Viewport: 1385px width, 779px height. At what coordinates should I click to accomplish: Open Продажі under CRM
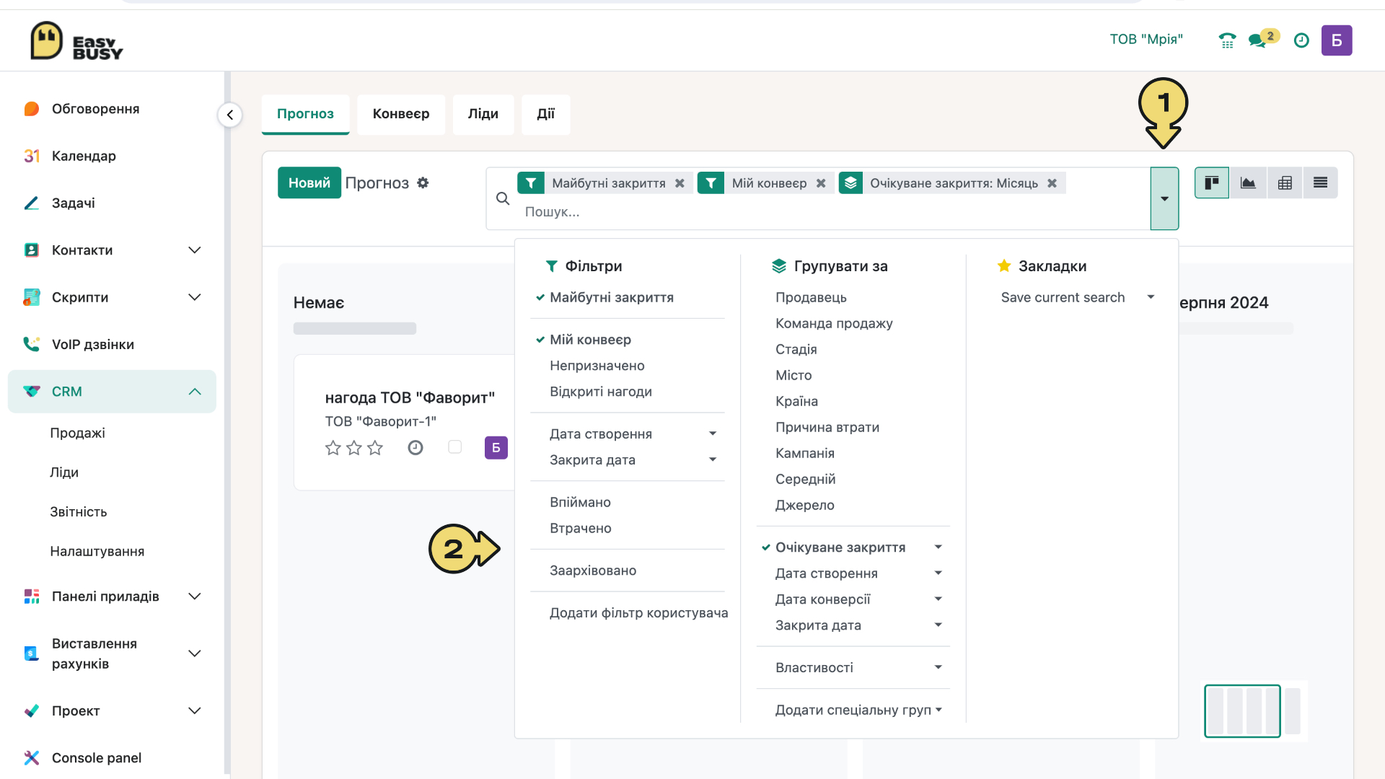[x=77, y=433]
